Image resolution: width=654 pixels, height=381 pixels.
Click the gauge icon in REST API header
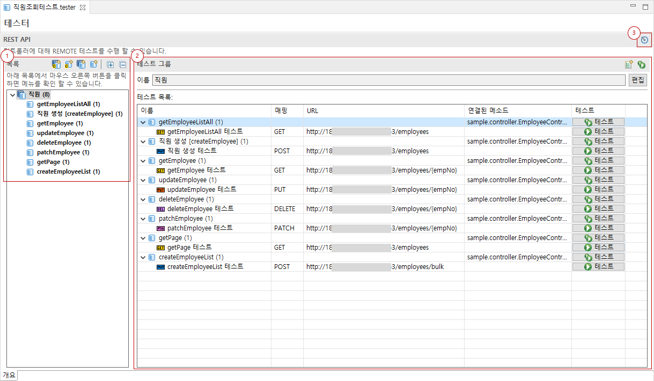644,40
